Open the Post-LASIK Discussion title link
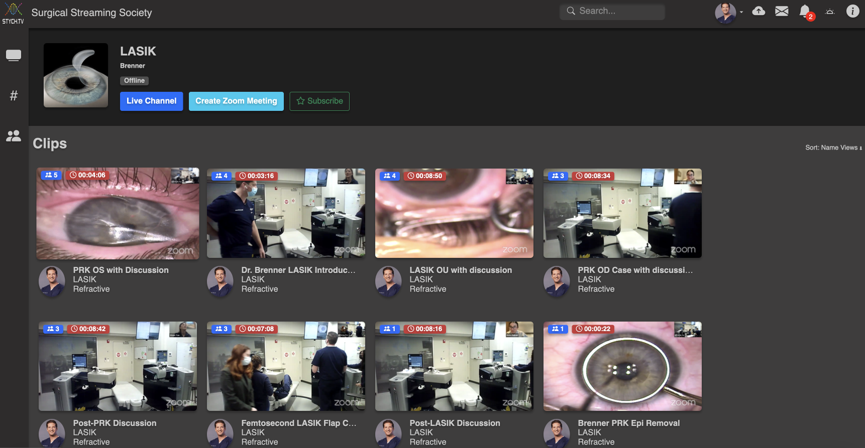Viewport: 865px width, 448px height. (x=455, y=423)
